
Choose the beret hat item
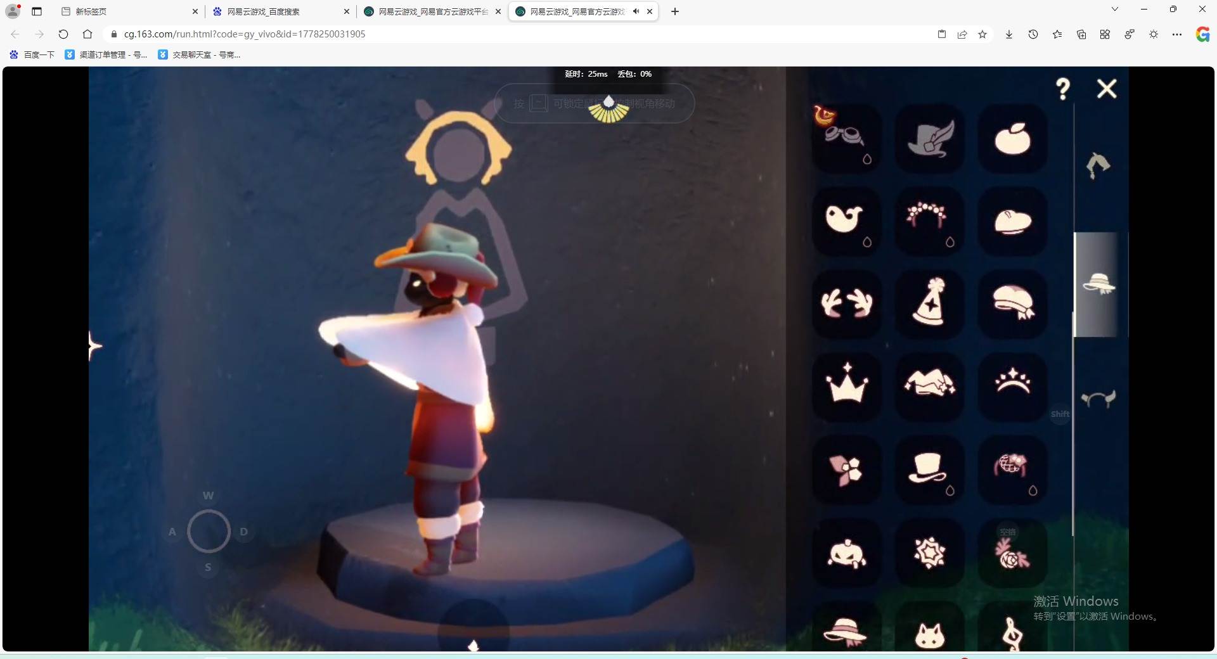point(1012,221)
